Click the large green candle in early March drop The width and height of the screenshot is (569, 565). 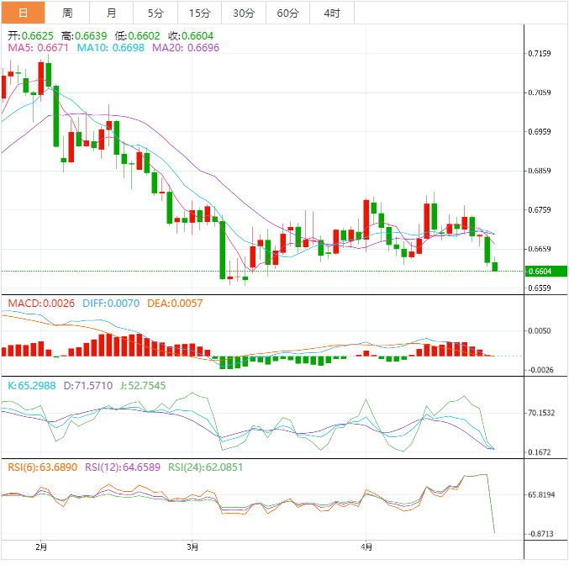click(223, 250)
